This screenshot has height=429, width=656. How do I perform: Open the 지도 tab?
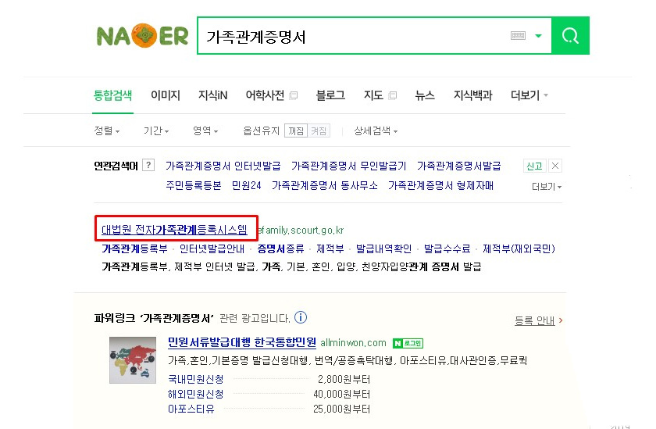pos(373,95)
